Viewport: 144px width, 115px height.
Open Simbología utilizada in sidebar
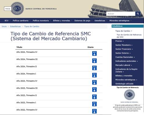point(124,84)
